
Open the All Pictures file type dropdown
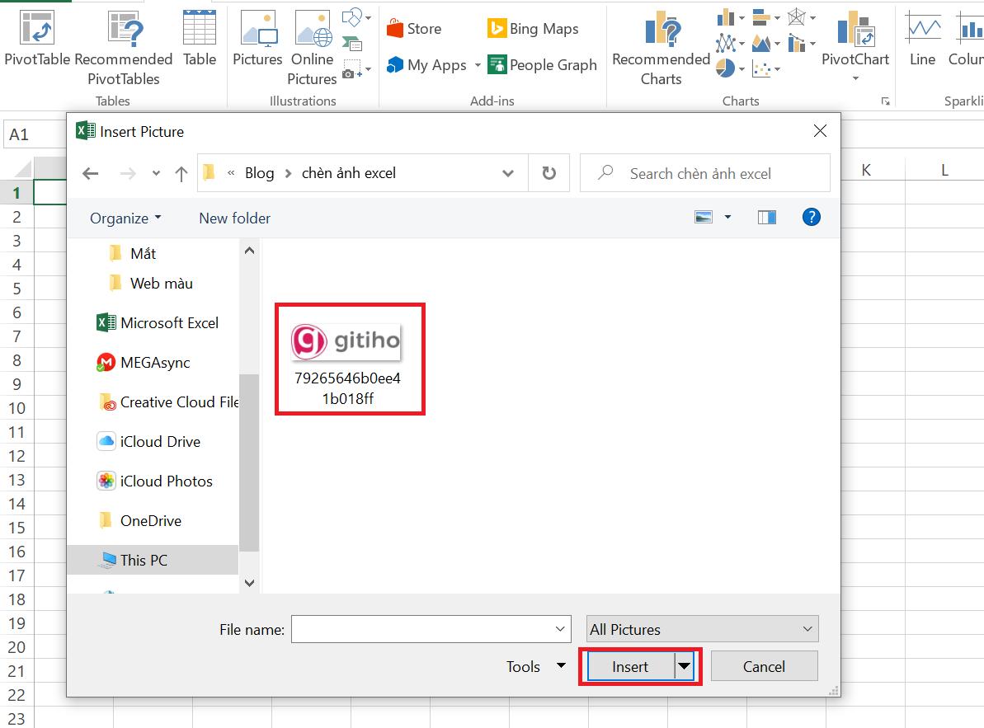700,628
